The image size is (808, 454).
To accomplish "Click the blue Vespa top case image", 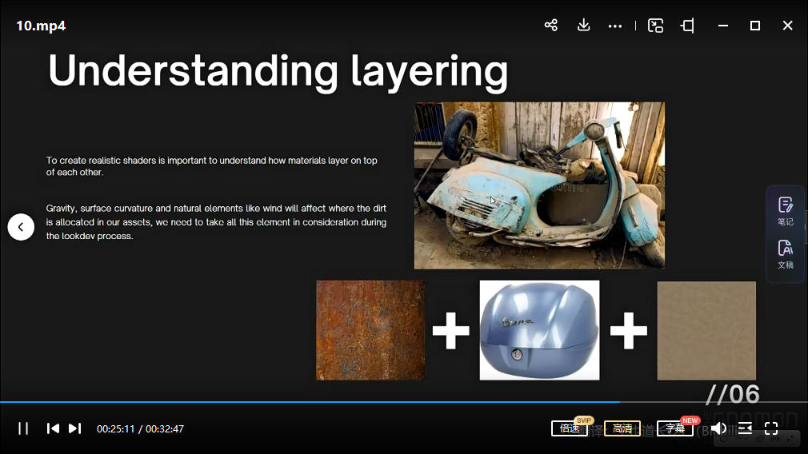I will 539,330.
